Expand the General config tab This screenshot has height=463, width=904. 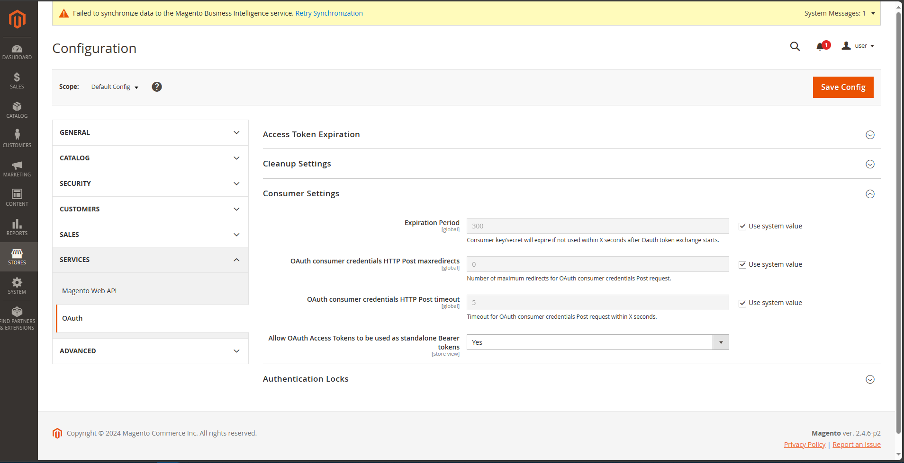[x=150, y=132]
